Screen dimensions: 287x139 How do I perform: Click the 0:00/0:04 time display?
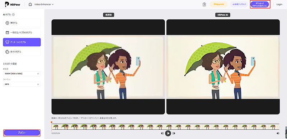pyautogui.click(x=56, y=133)
